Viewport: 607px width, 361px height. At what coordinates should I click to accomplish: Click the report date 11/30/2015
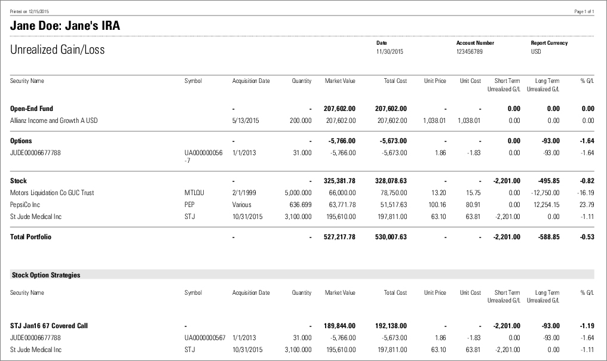[390, 52]
